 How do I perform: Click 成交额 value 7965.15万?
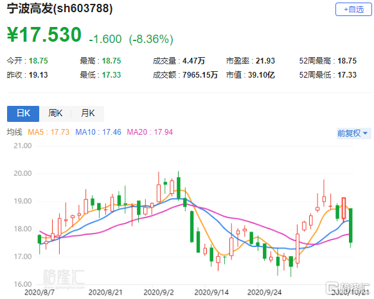click(x=200, y=75)
